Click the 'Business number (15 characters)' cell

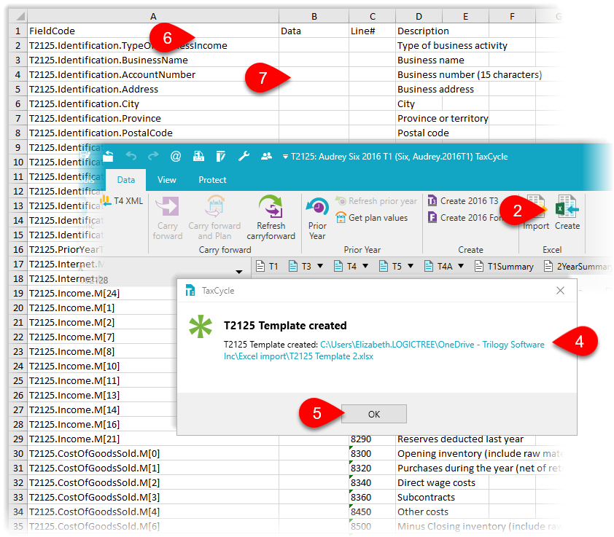point(470,75)
